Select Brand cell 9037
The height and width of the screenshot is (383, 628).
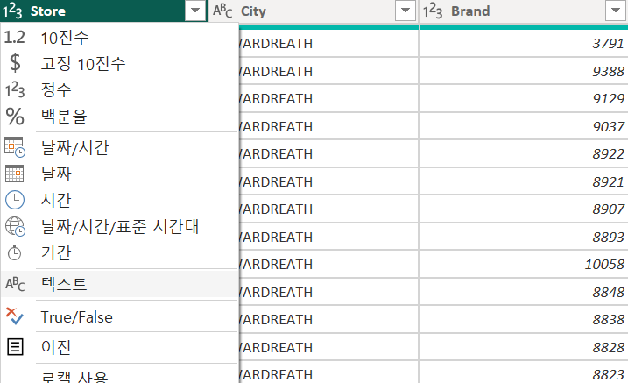pos(523,126)
